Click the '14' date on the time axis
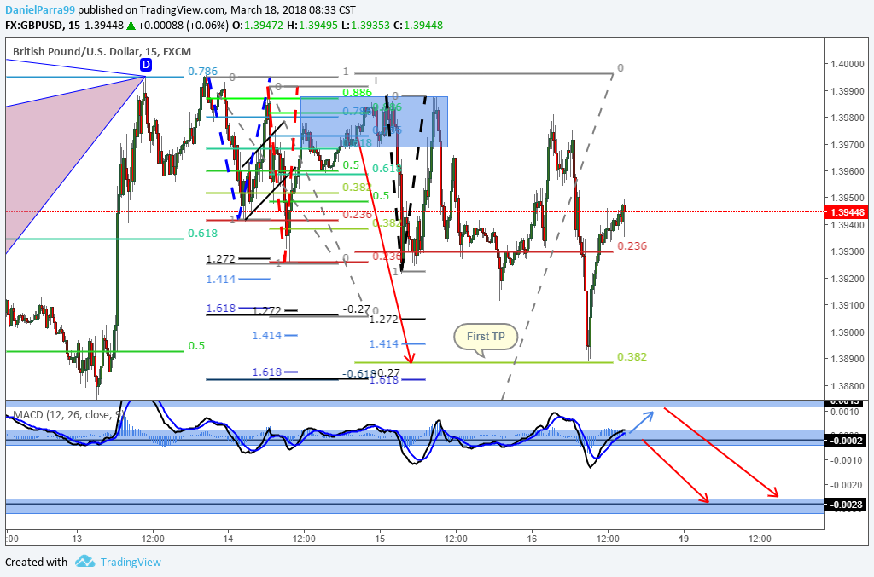The width and height of the screenshot is (874, 577). (x=228, y=539)
